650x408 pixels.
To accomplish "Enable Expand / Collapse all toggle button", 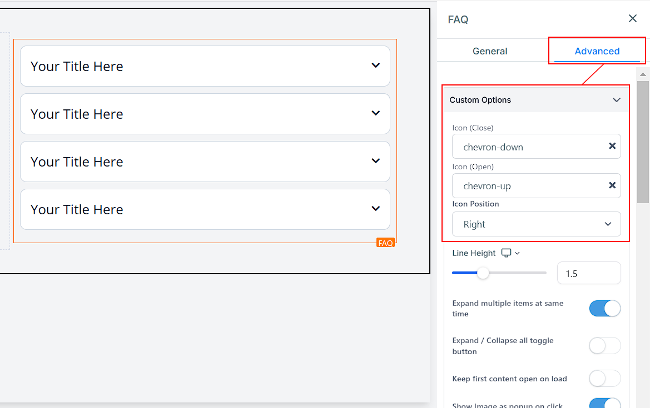I will pyautogui.click(x=604, y=346).
